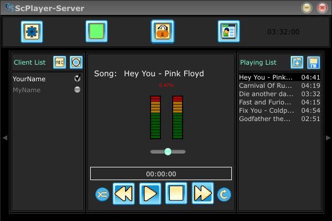Click the volume slider handle
Image resolution: width=332 pixels, height=221 pixels.
(168, 151)
